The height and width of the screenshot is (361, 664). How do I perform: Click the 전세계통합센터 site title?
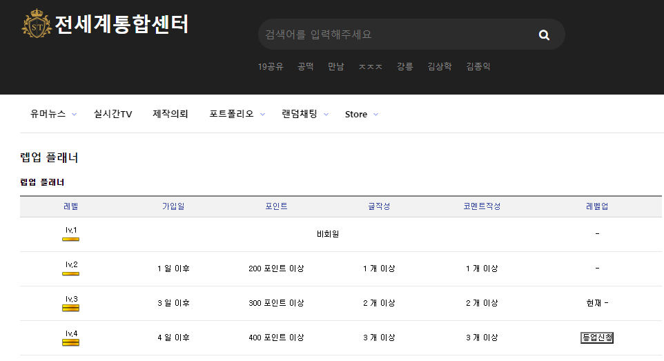coord(121,25)
